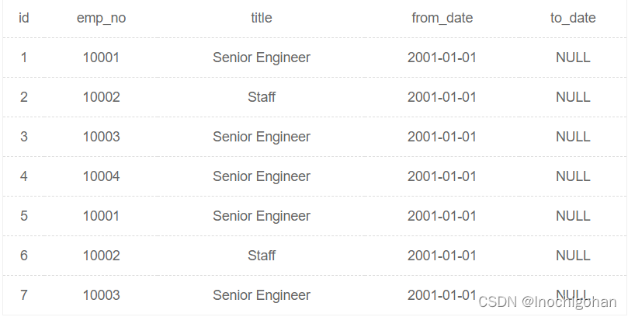The width and height of the screenshot is (628, 317).
Task: Click from_date 2001-01-01 in row 2
Action: [442, 97]
